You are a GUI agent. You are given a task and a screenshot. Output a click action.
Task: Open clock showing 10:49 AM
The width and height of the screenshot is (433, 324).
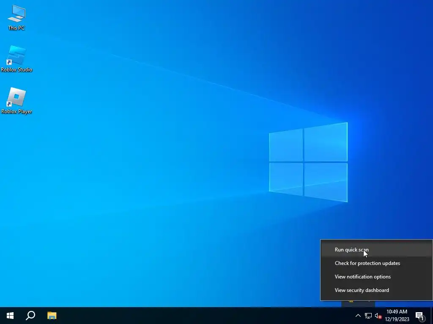click(x=397, y=316)
